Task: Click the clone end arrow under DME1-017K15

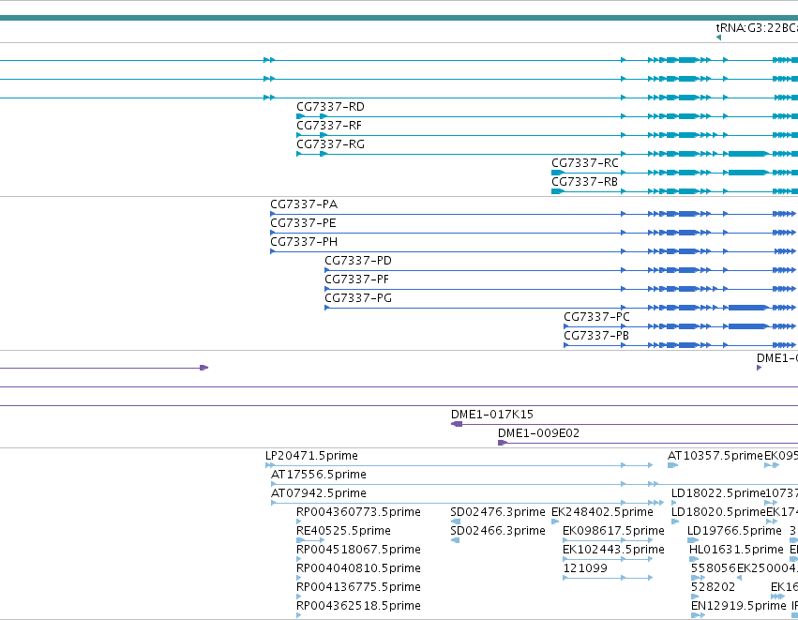Action: click(457, 424)
